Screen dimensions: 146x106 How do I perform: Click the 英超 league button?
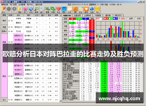pos(4,42)
